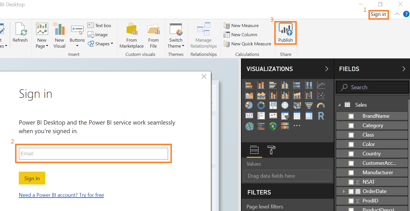Click the Fields Search box

pyautogui.click(x=372, y=87)
